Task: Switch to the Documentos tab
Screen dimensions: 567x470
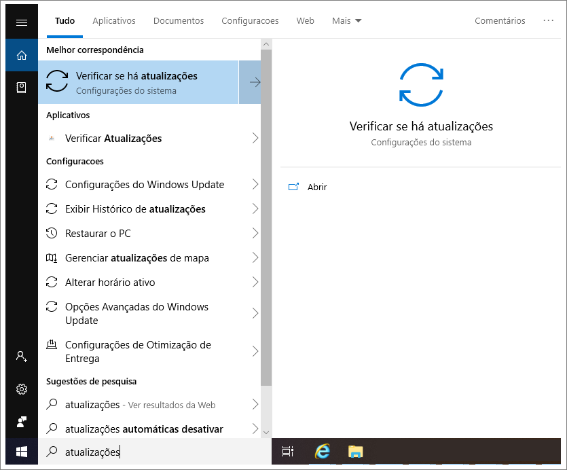Action: [x=179, y=20]
